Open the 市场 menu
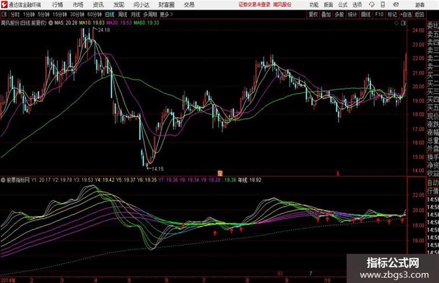The height and width of the screenshot is (283, 439). (x=78, y=5)
